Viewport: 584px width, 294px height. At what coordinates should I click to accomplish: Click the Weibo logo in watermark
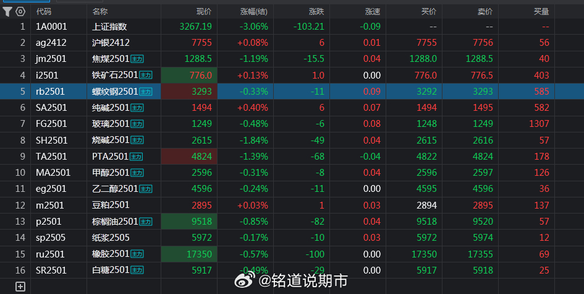[x=245, y=280]
